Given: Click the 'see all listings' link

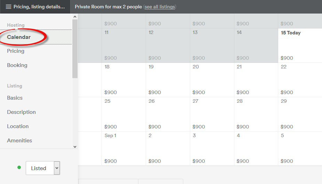Looking at the screenshot, I should (x=160, y=7).
